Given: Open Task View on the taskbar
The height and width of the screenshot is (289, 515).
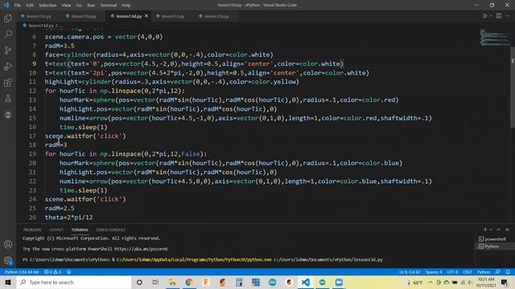Looking at the screenshot, I should [x=155, y=282].
